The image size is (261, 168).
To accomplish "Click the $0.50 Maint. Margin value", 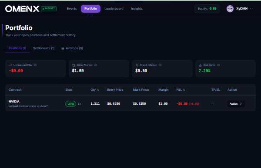I will coord(141,71).
